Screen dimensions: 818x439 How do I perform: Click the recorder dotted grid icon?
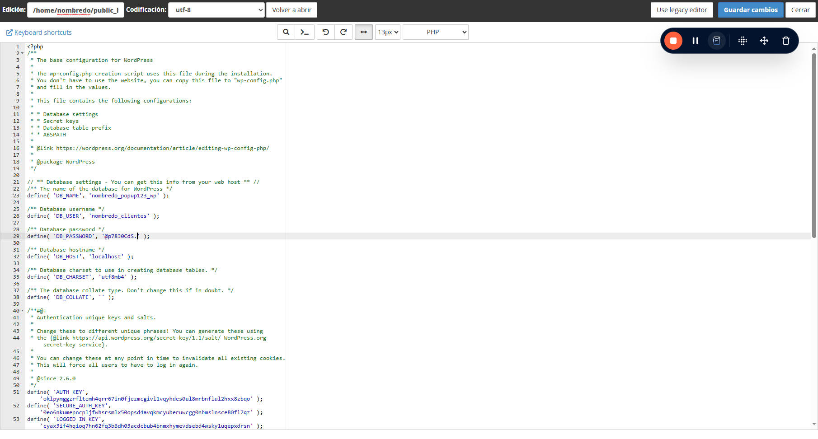click(743, 41)
